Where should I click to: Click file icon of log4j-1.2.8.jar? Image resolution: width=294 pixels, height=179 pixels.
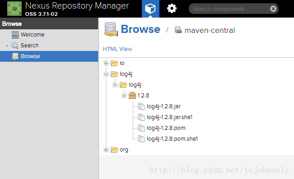141,106
